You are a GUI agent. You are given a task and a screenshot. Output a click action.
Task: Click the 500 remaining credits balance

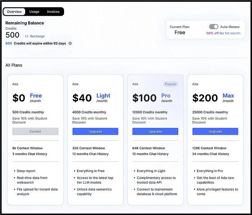pos(12,35)
